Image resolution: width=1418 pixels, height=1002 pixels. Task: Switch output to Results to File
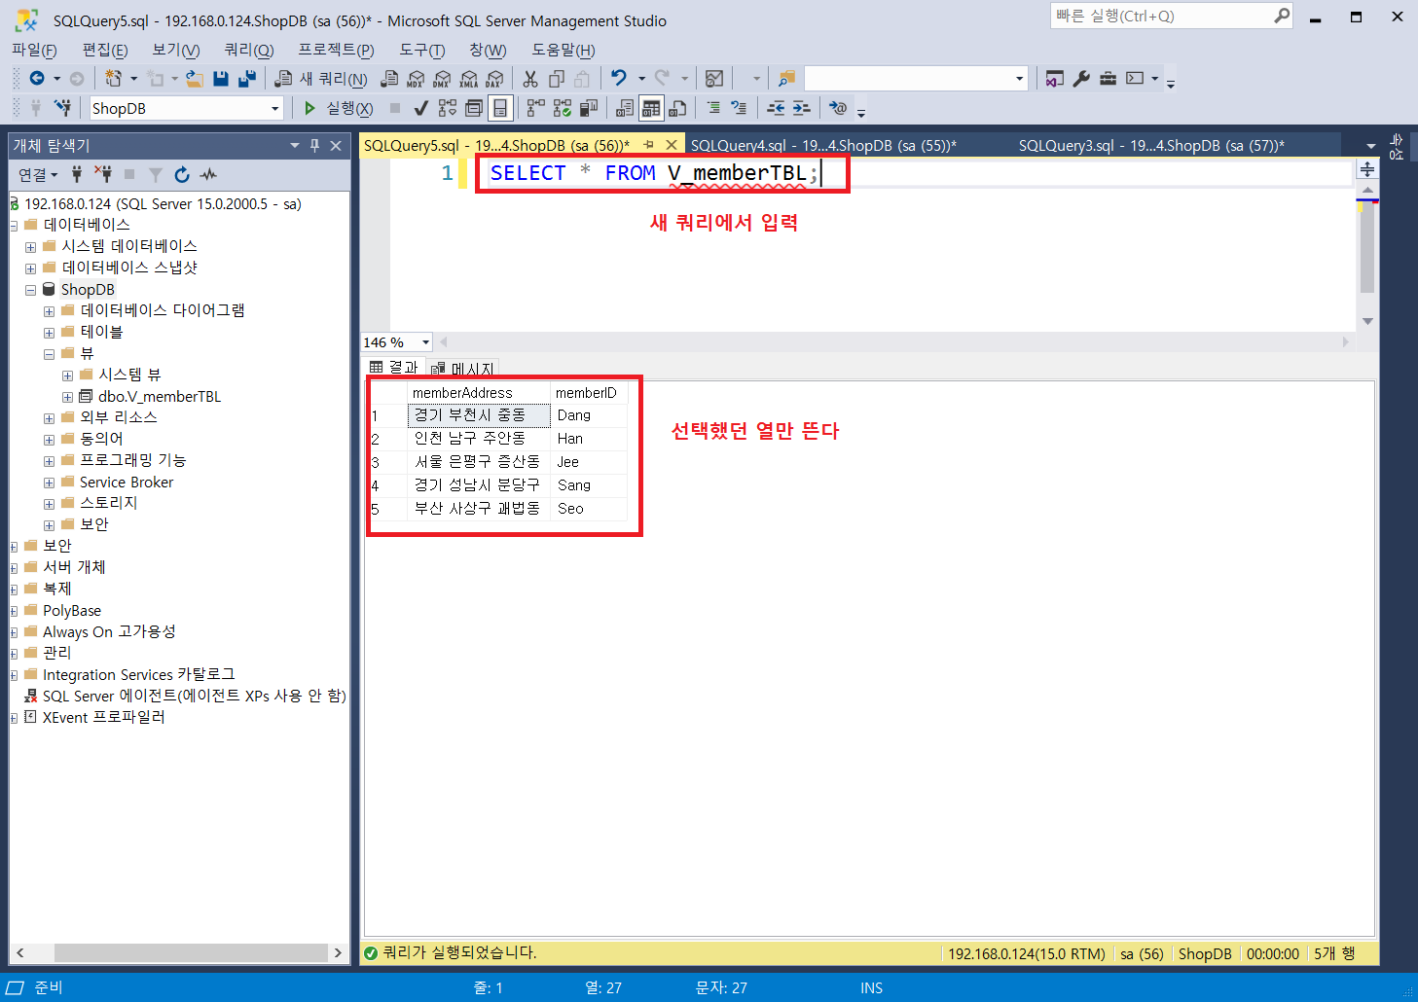[677, 108]
